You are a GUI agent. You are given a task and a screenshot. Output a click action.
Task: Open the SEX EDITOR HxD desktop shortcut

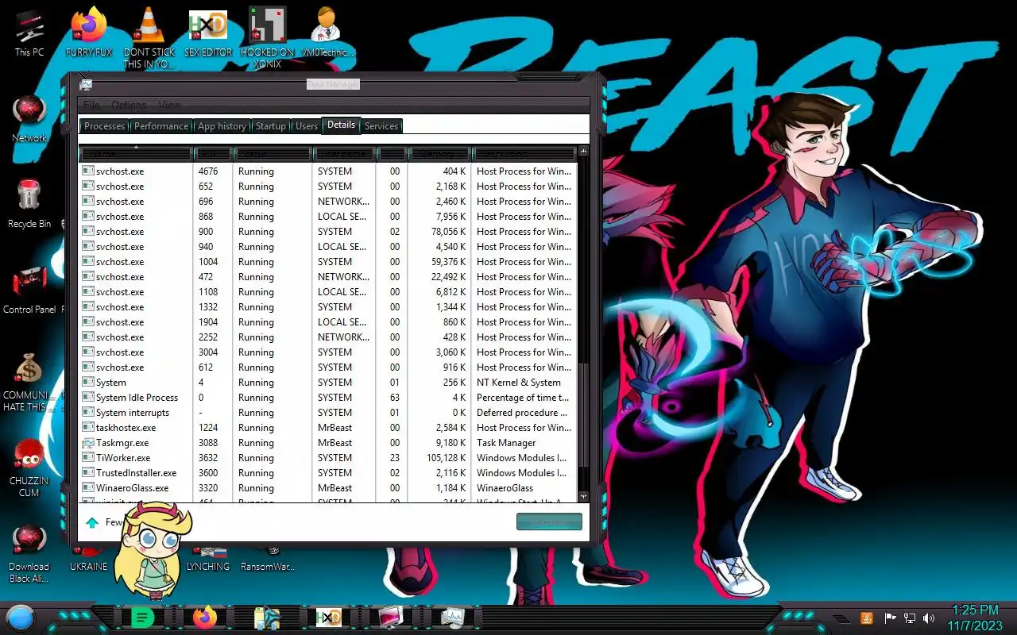(208, 33)
